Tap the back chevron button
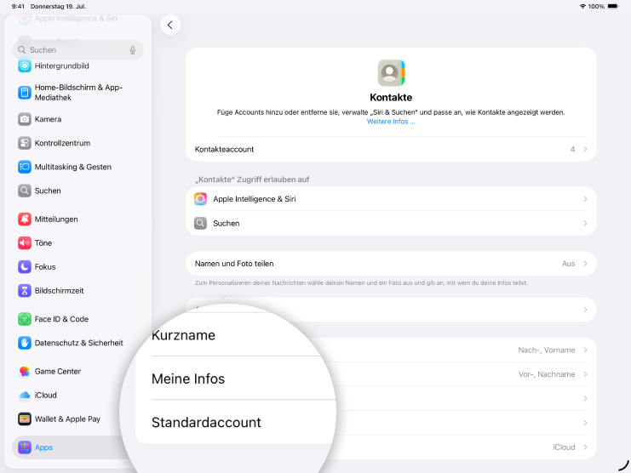The width and height of the screenshot is (631, 473). pyautogui.click(x=170, y=26)
